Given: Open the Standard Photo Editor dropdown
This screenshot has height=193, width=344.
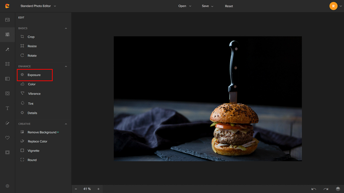Looking at the screenshot, I should 38,6.
